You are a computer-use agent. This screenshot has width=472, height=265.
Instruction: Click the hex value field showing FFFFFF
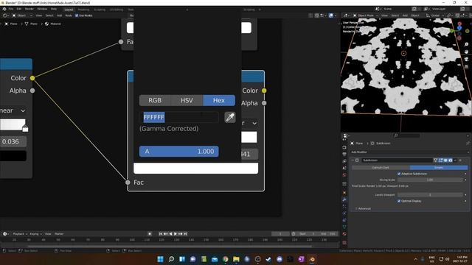180,117
